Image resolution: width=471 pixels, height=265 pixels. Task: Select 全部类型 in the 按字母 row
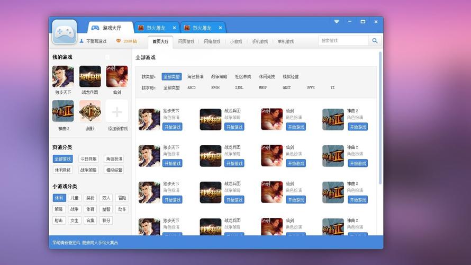(x=171, y=88)
